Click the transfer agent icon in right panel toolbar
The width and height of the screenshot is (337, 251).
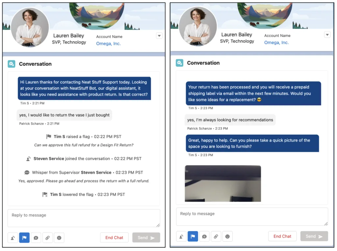[x=181, y=236]
